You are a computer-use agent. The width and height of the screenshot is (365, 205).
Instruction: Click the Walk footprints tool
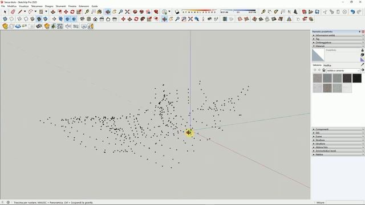(x=216, y=19)
